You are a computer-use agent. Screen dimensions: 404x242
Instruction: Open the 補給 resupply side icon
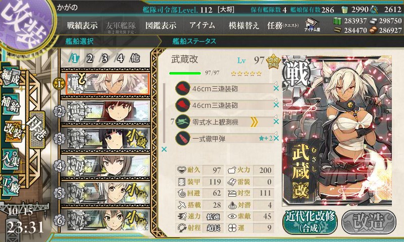point(10,103)
